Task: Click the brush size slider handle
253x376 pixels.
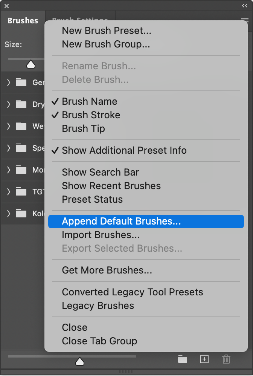Action: pos(30,64)
